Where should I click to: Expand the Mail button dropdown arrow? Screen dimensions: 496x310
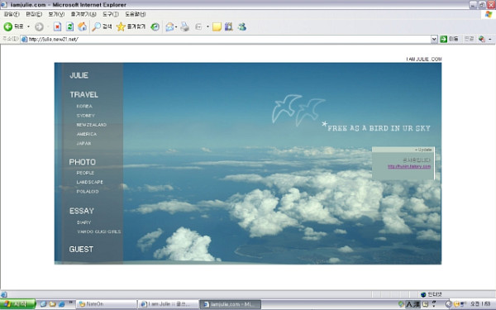pos(176,27)
